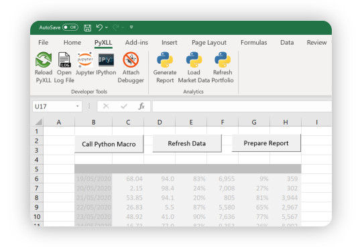Image resolution: width=362 pixels, height=247 pixels.
Task: Select column G header
Action: [254, 122]
